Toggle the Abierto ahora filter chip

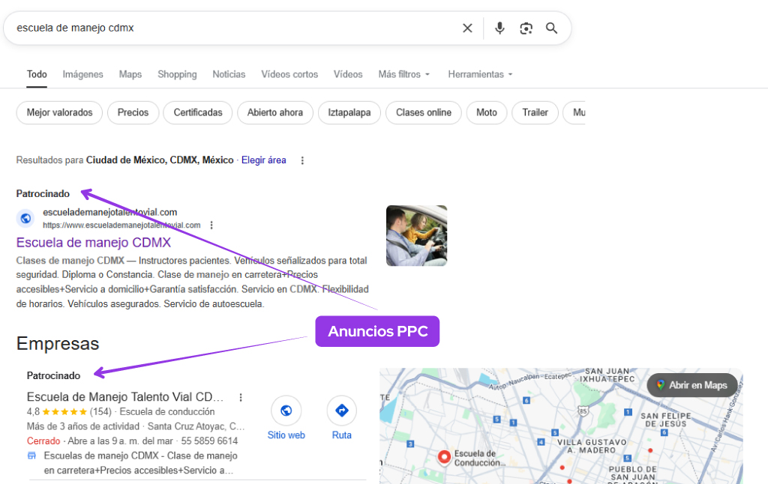click(275, 112)
